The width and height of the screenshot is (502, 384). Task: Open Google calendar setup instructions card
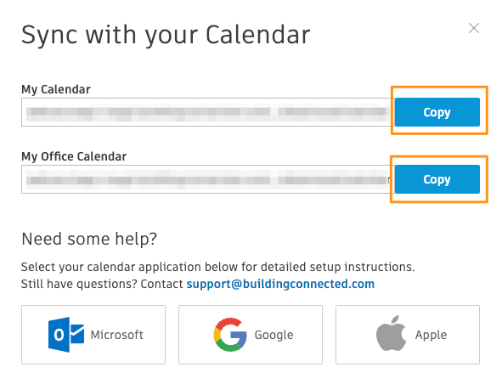[251, 335]
